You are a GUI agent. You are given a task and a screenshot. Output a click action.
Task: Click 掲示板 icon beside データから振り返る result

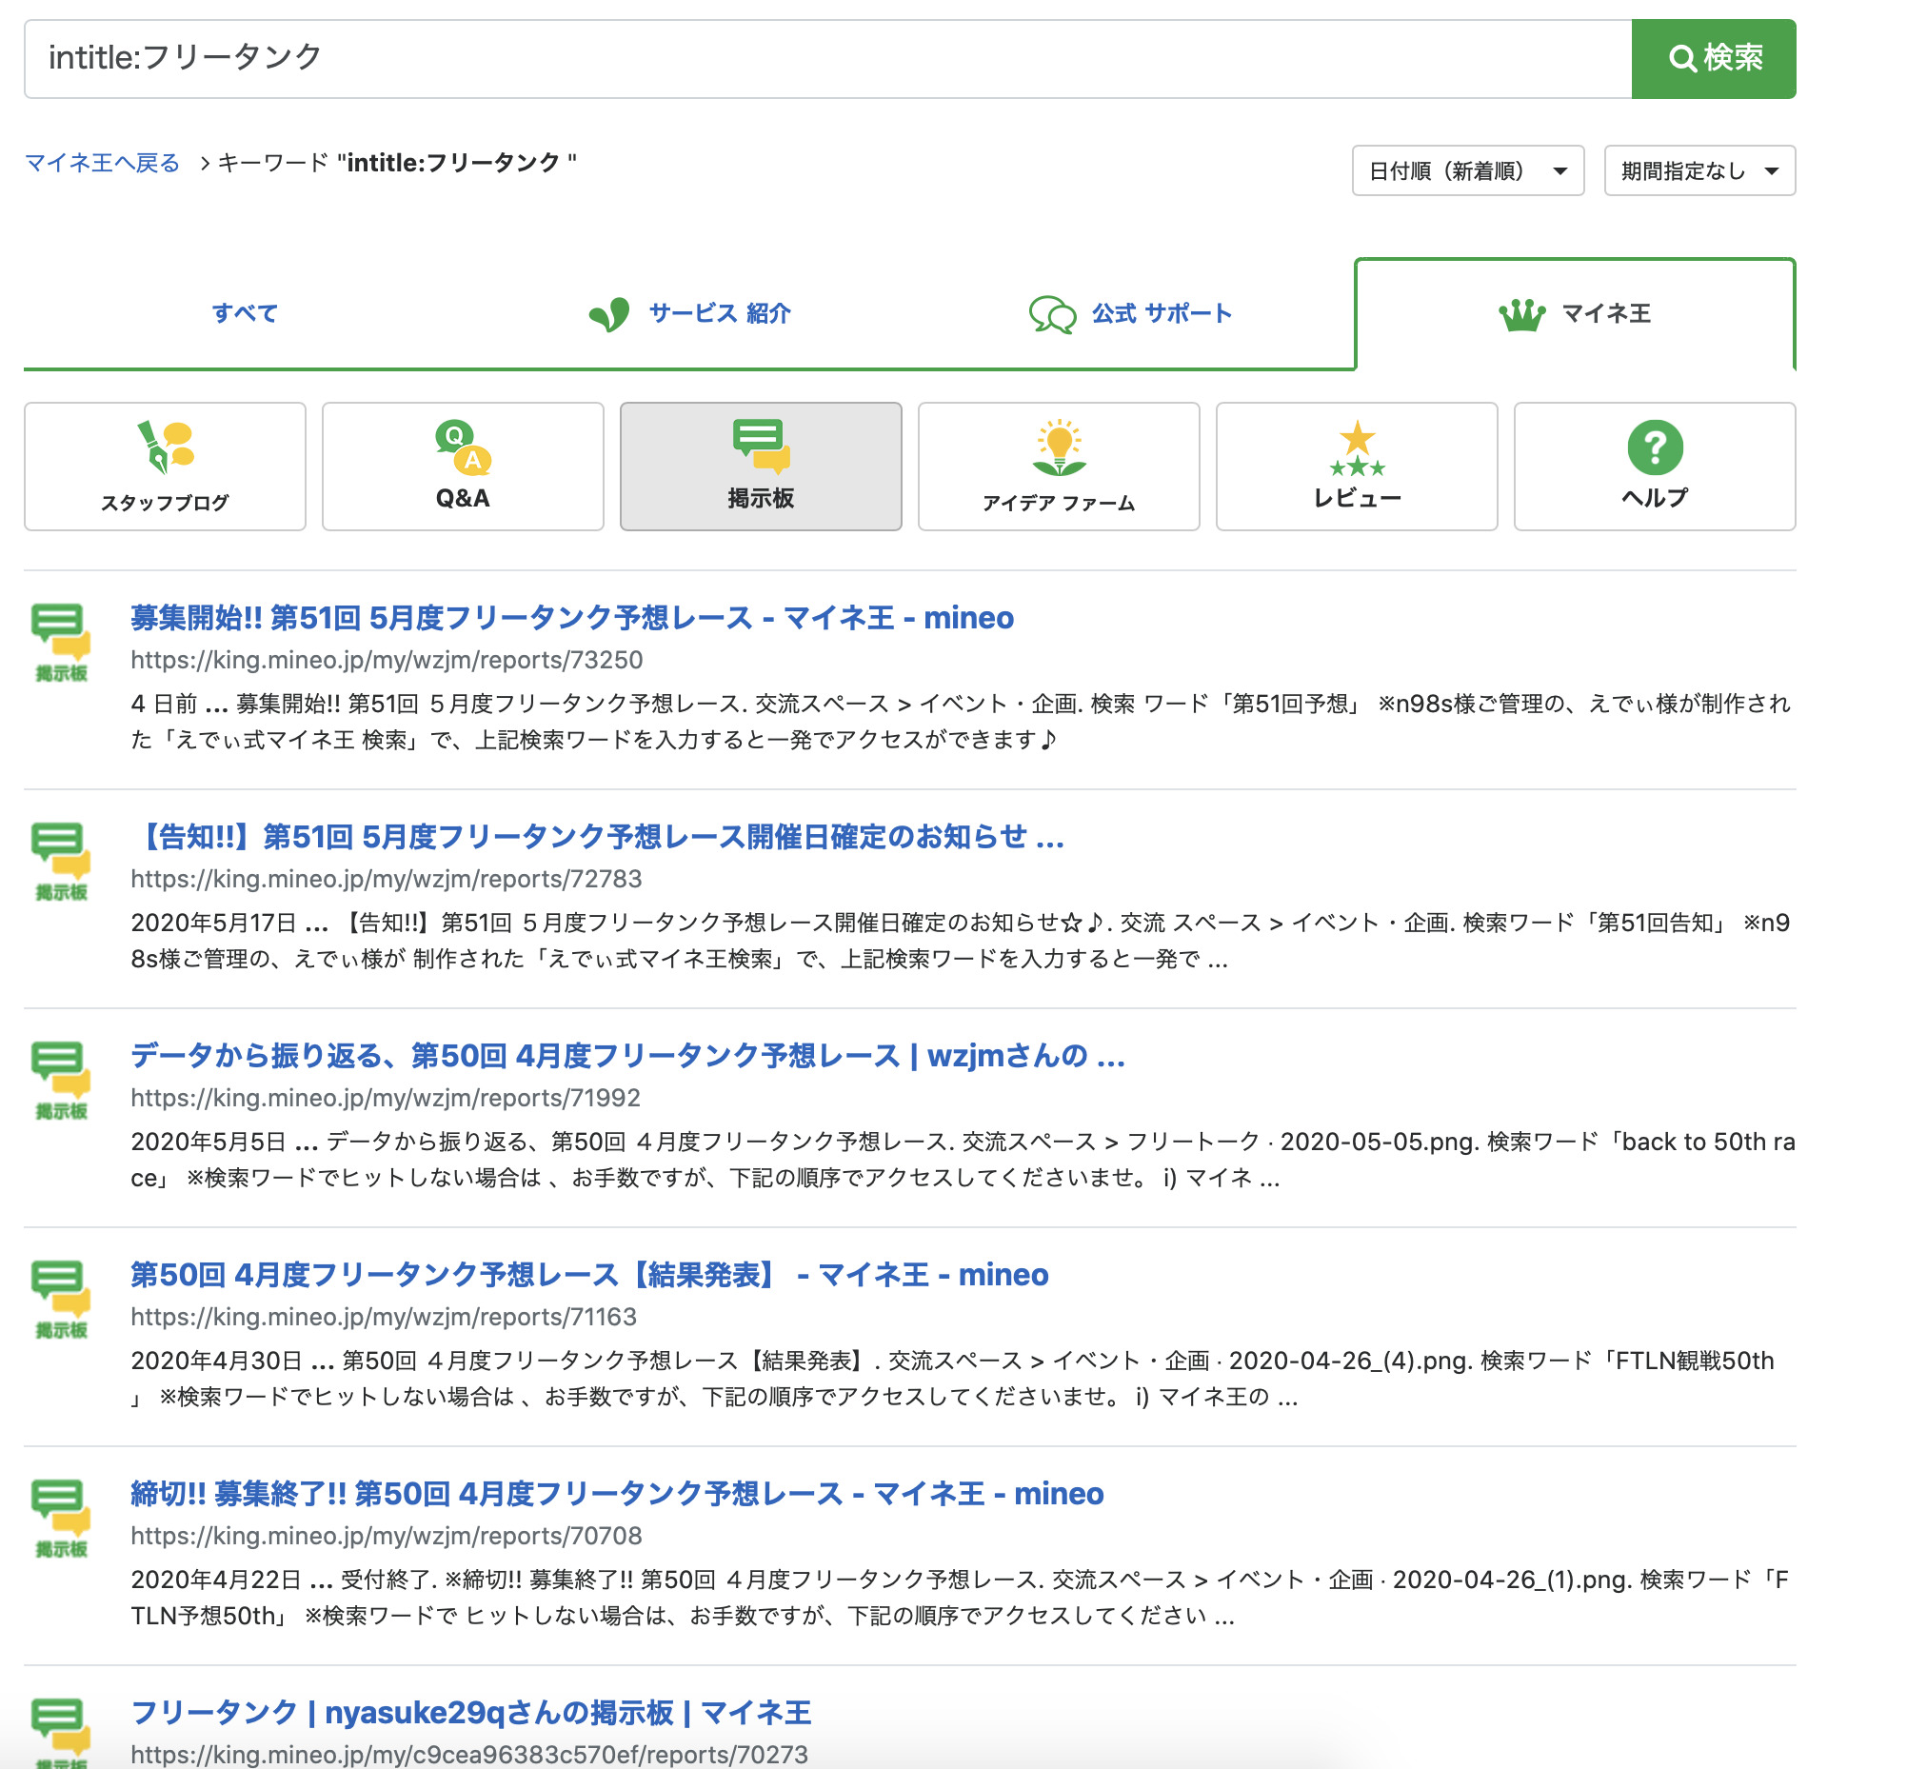[x=60, y=1080]
